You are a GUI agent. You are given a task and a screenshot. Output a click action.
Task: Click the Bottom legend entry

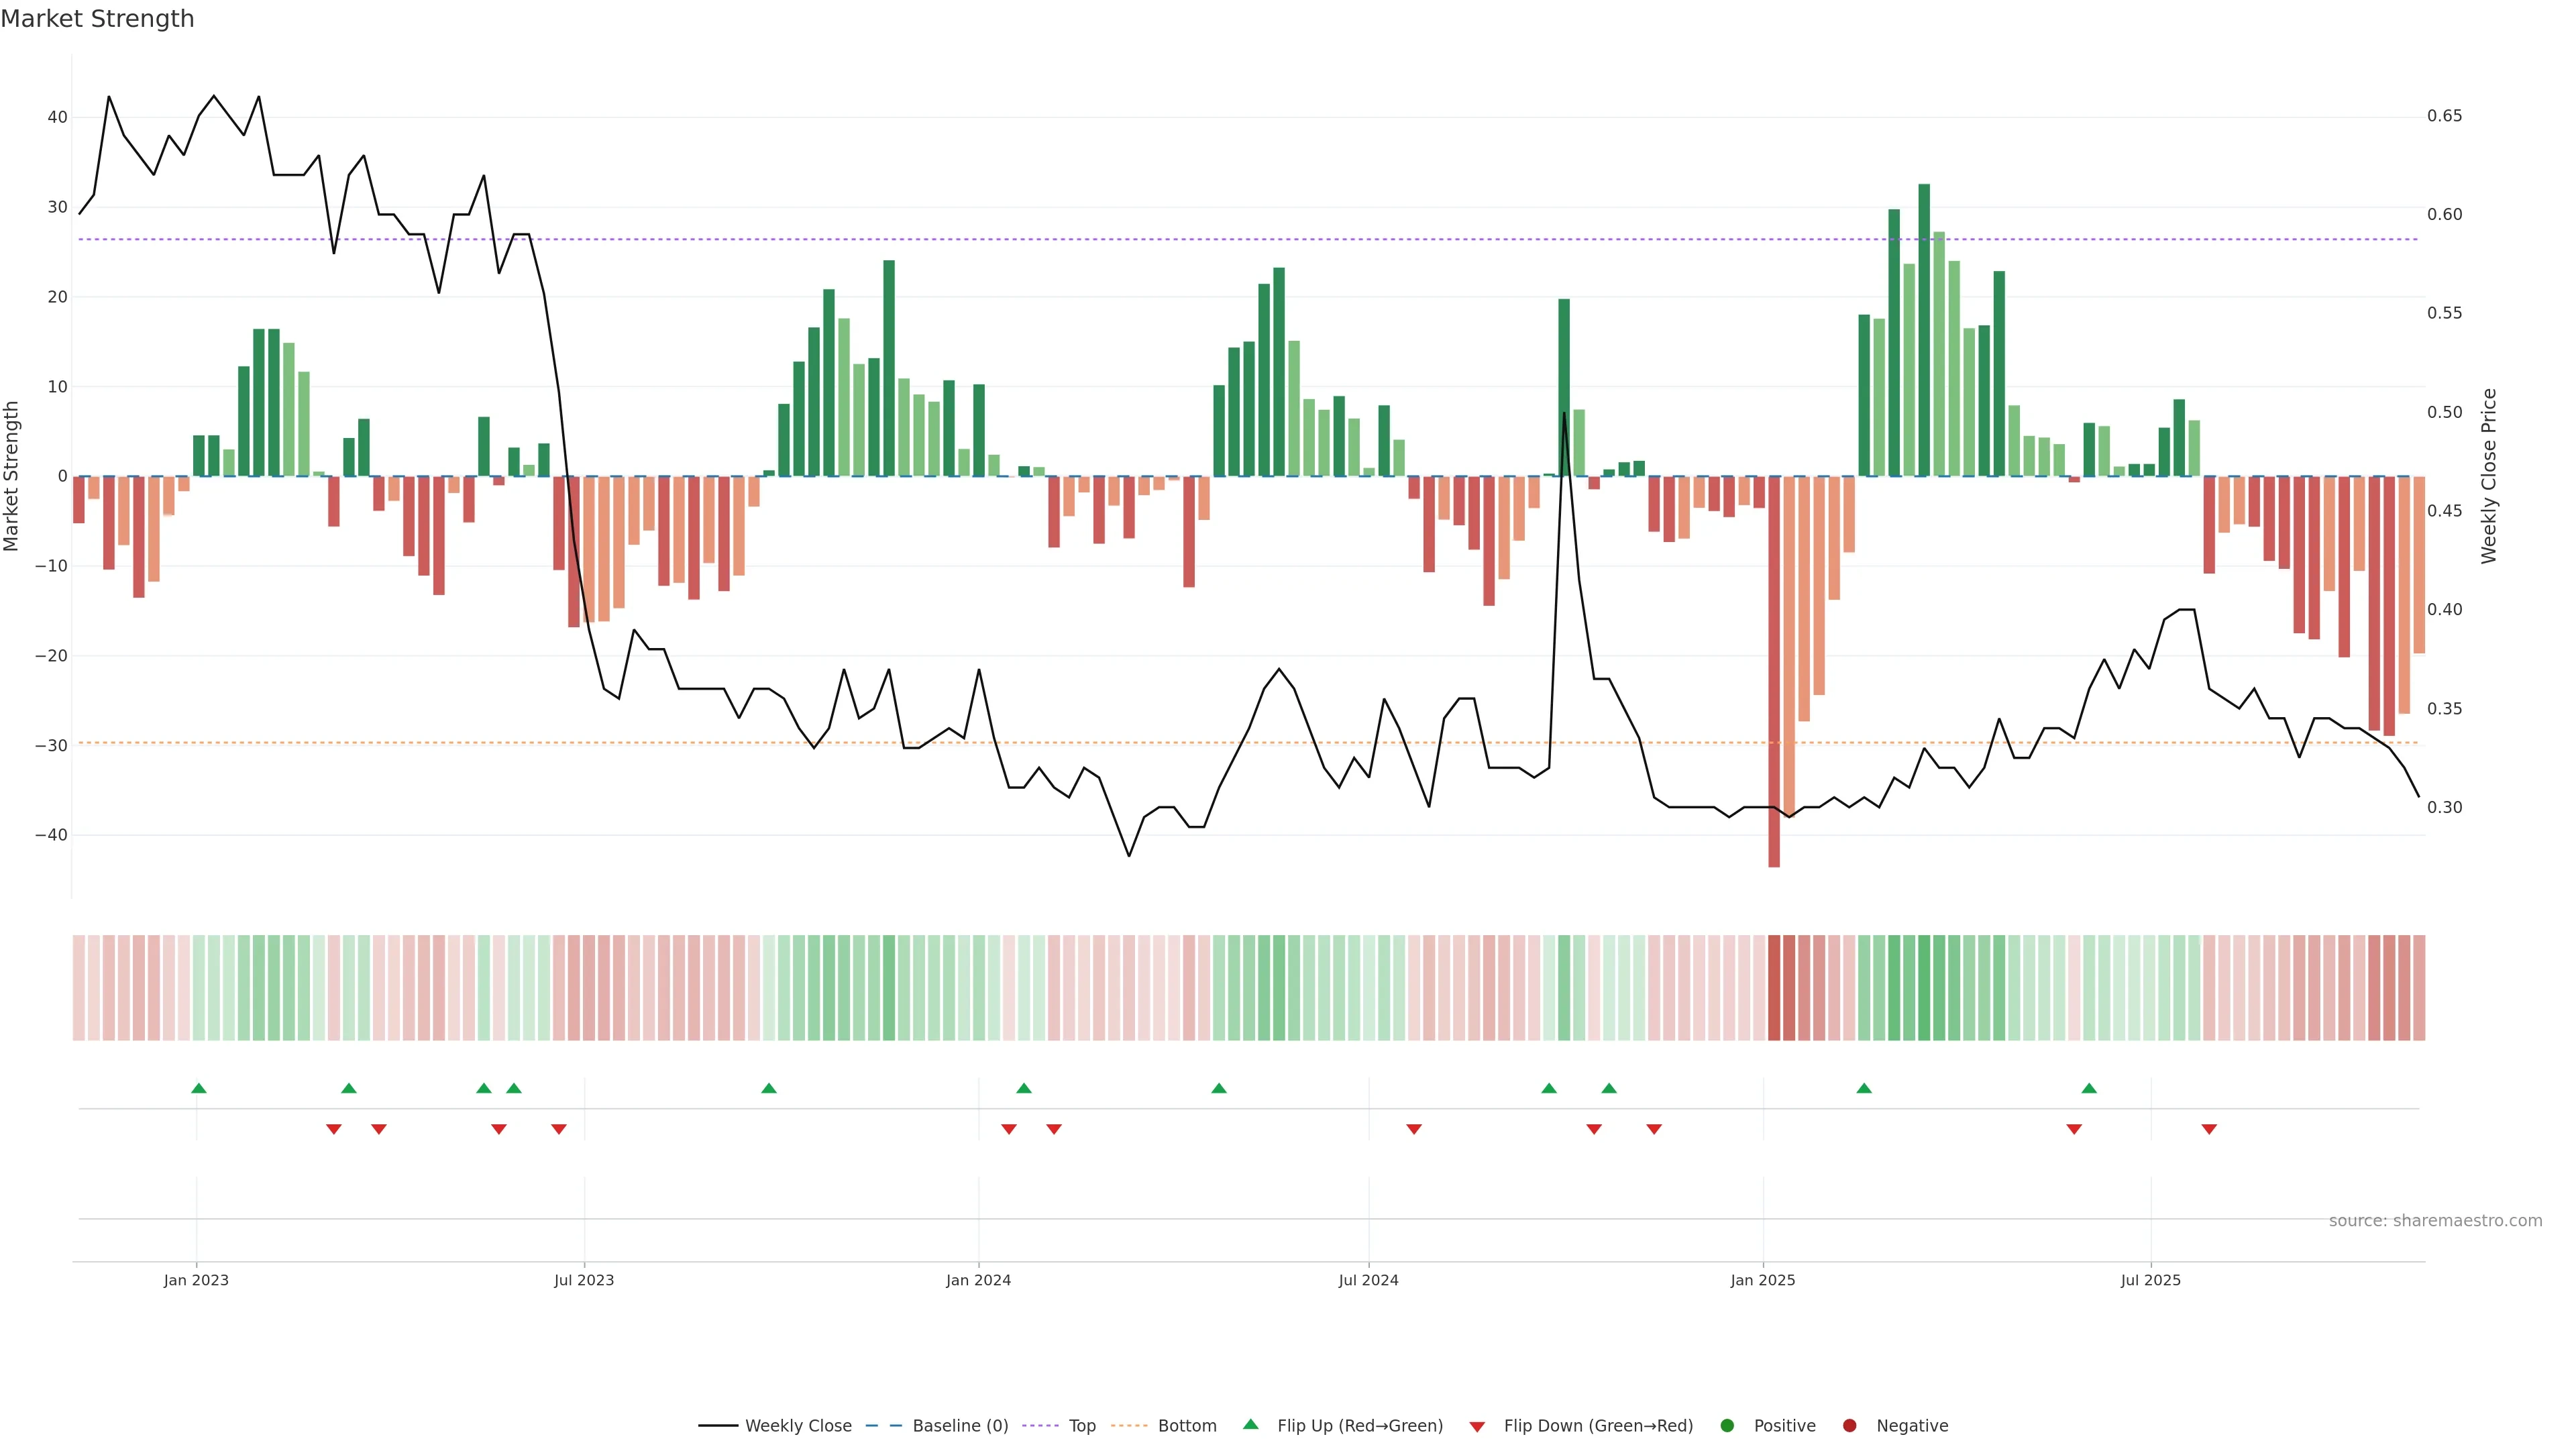[x=1186, y=1426]
